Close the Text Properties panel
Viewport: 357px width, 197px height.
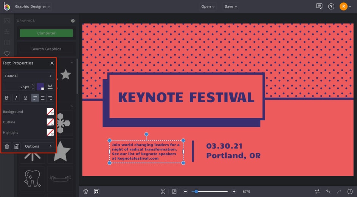pyautogui.click(x=52, y=63)
